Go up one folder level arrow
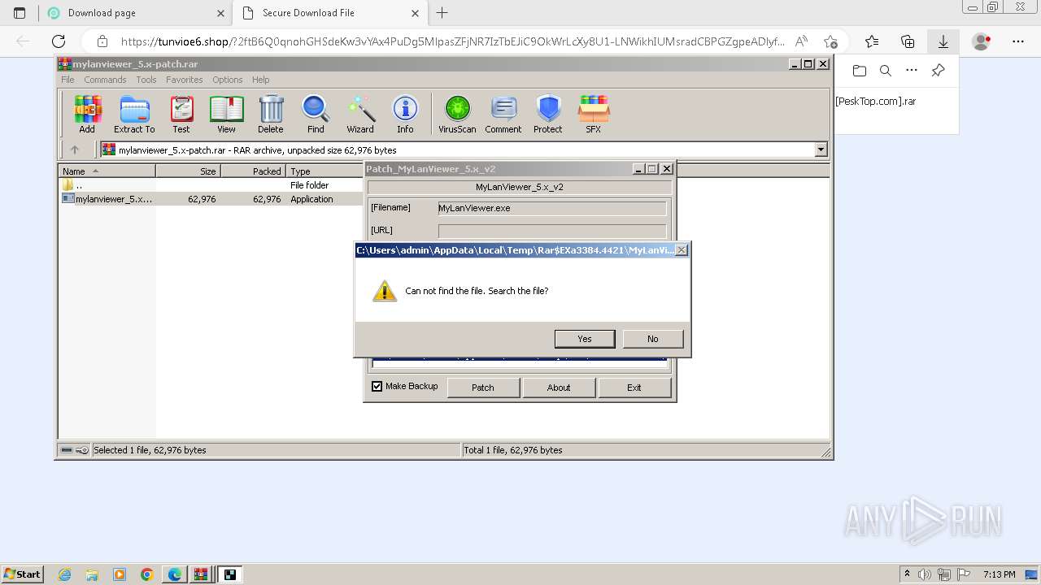This screenshot has width=1041, height=585. [75, 149]
